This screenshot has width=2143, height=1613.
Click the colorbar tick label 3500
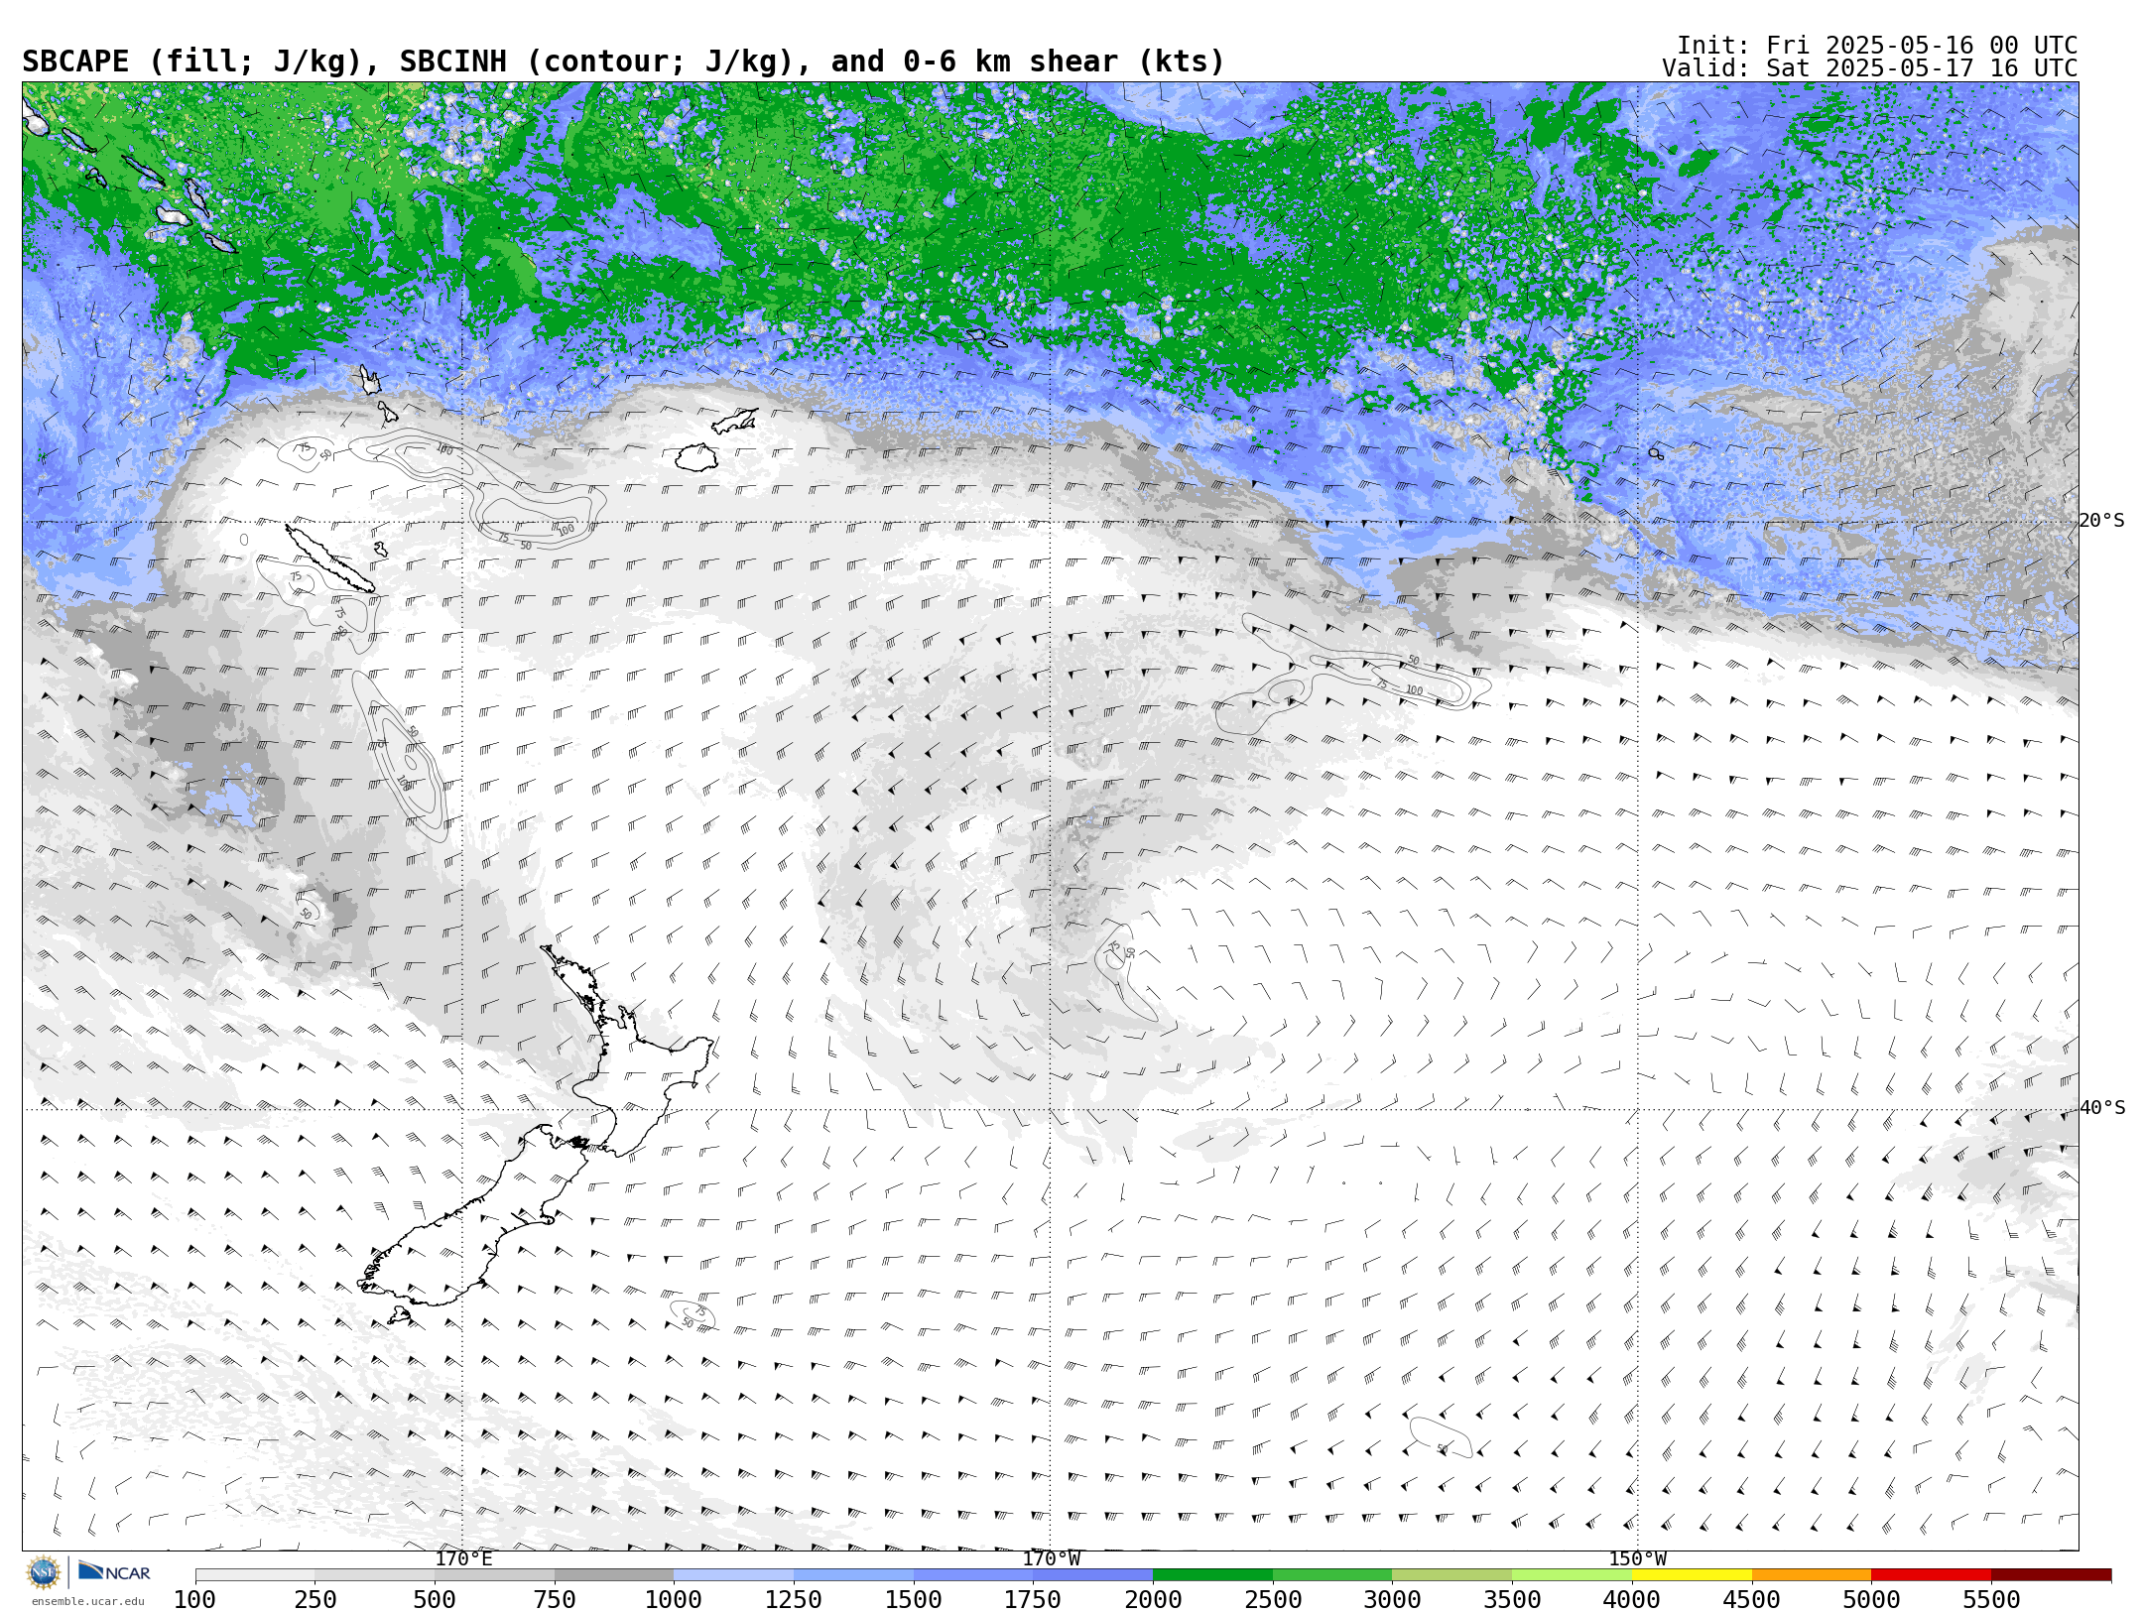point(1512,1599)
